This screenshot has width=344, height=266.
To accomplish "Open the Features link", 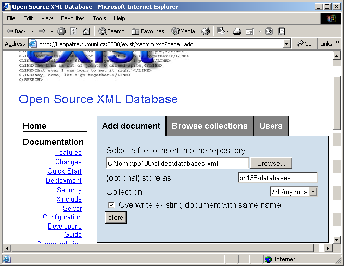I will (68, 152).
